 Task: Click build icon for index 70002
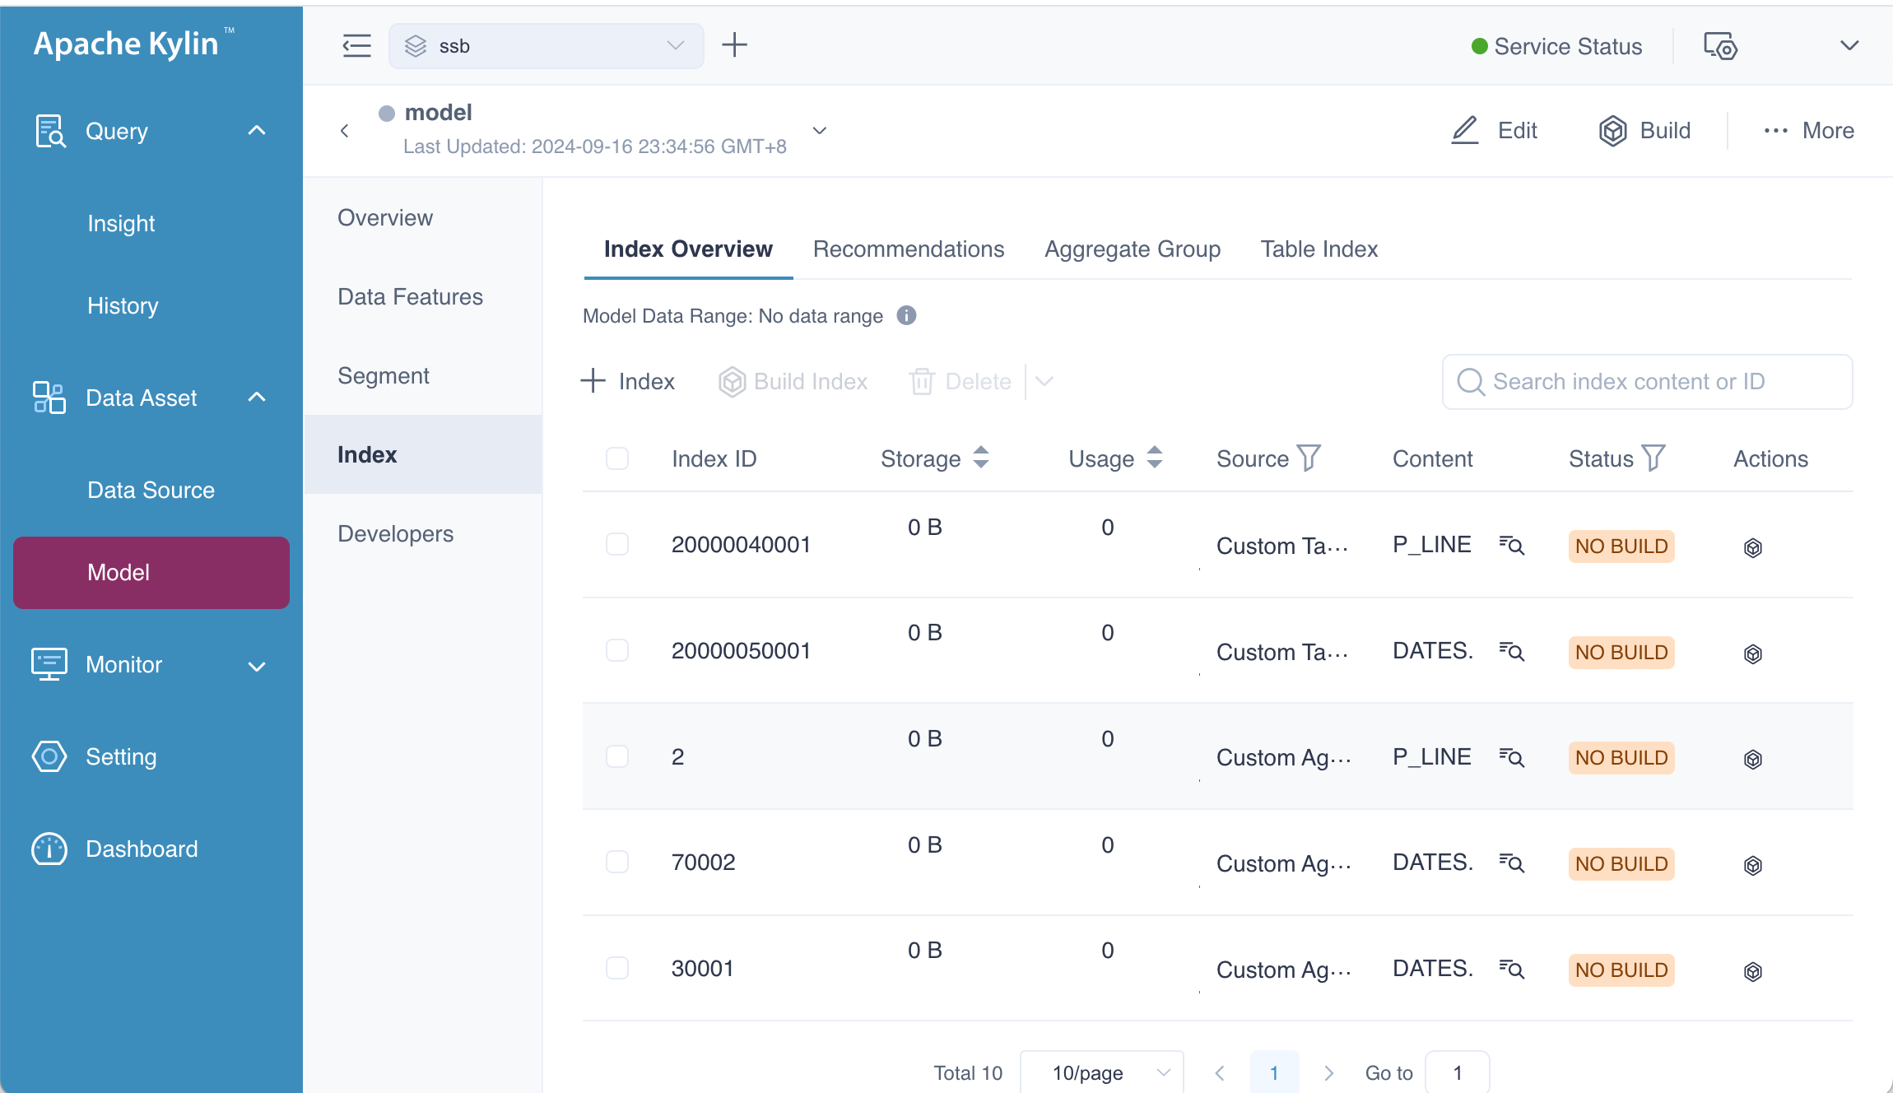click(x=1752, y=865)
